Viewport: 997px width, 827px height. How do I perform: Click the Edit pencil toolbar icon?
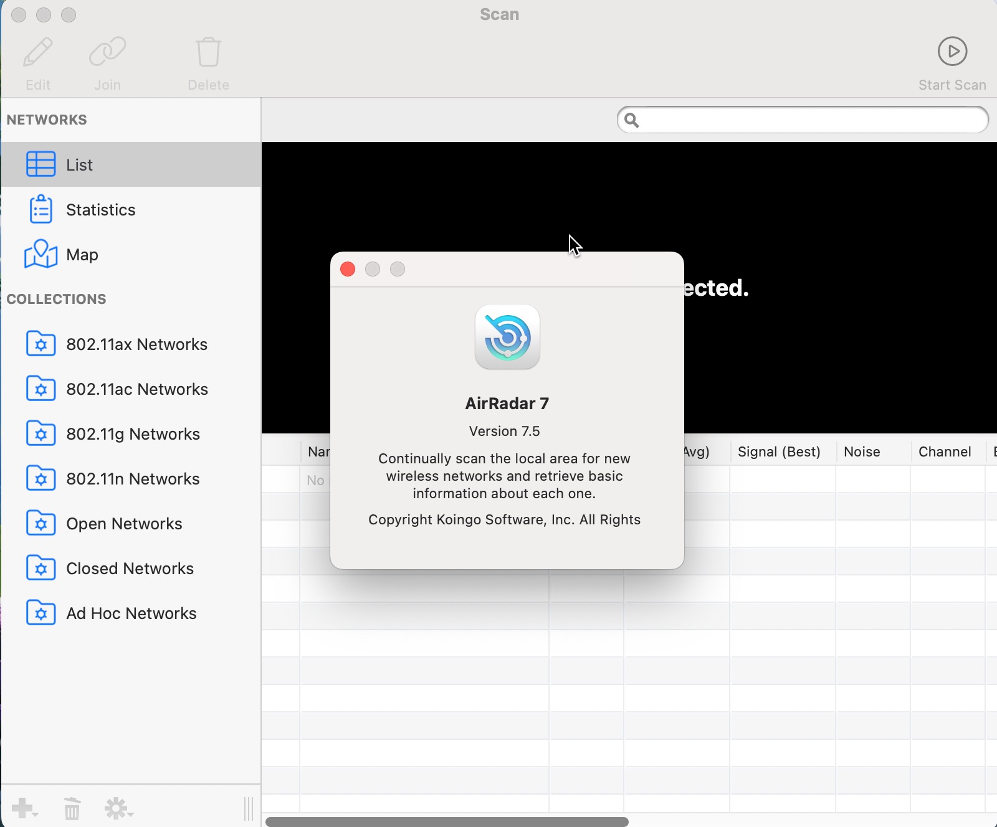38,52
